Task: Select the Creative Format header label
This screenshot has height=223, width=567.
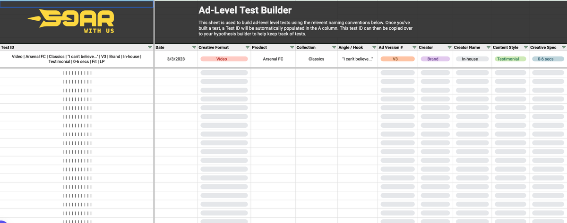Action: click(x=214, y=48)
